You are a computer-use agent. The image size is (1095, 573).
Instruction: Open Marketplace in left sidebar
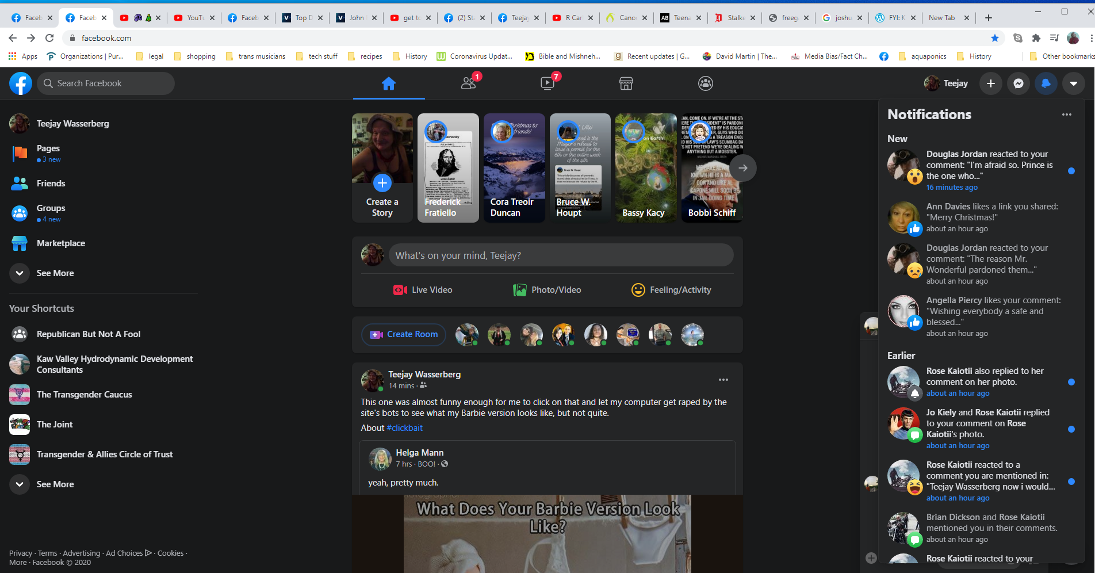(x=104, y=243)
